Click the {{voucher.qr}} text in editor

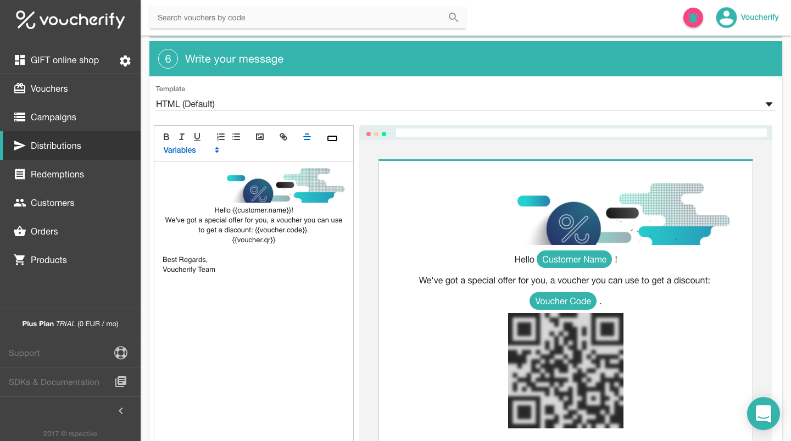point(254,240)
